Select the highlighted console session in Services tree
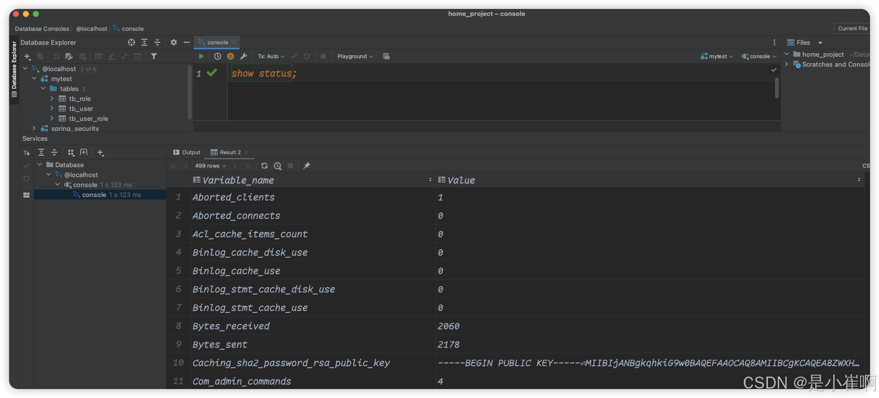879x398 pixels. [100, 195]
